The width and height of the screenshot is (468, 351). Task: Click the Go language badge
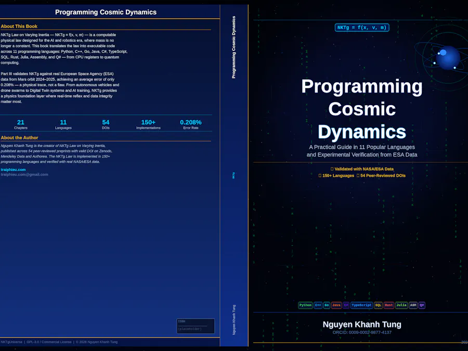pos(327,305)
